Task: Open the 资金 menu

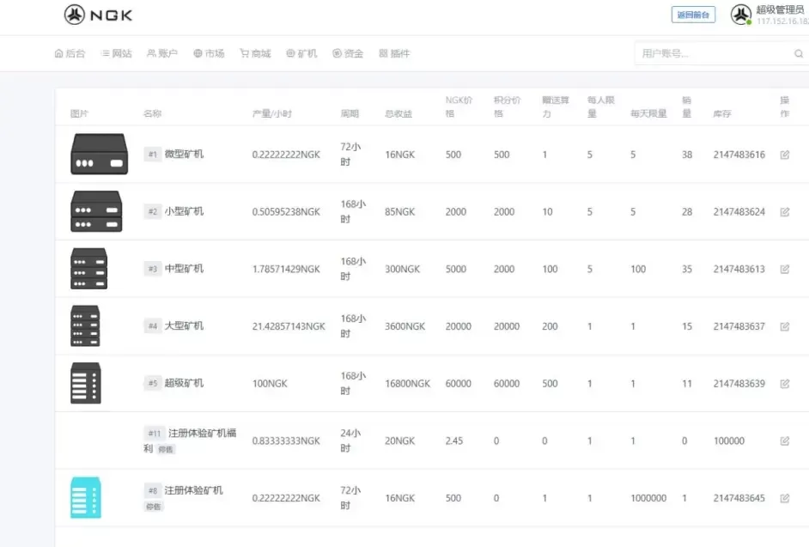Action: (348, 53)
